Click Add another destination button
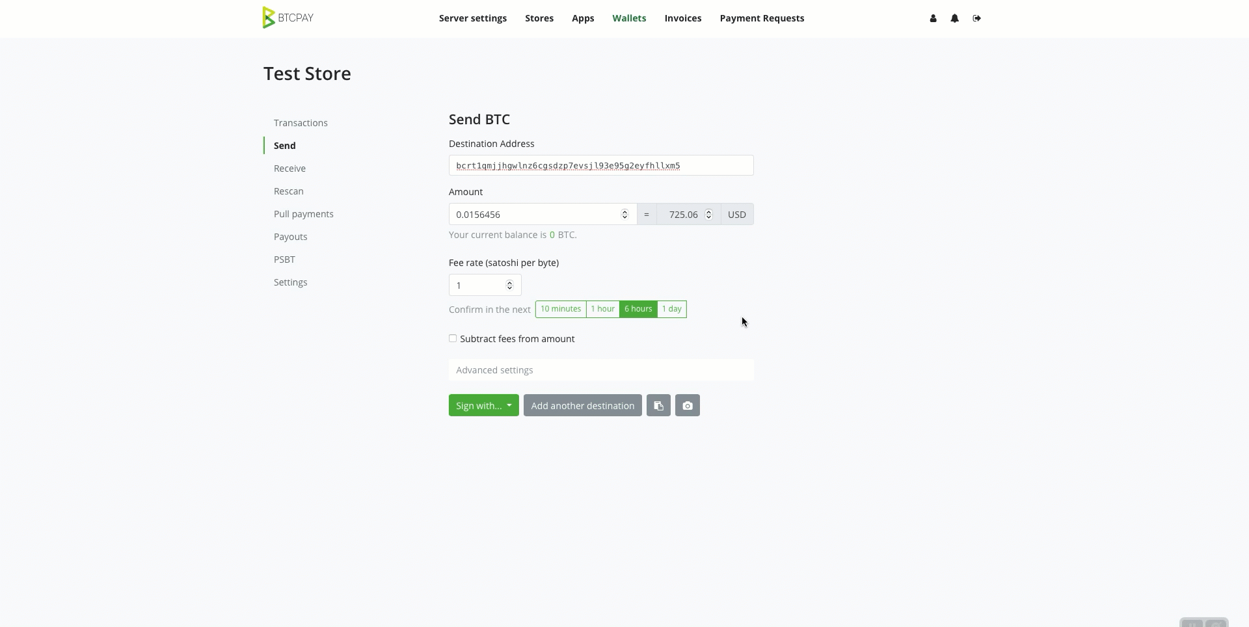This screenshot has height=627, width=1249. tap(583, 405)
